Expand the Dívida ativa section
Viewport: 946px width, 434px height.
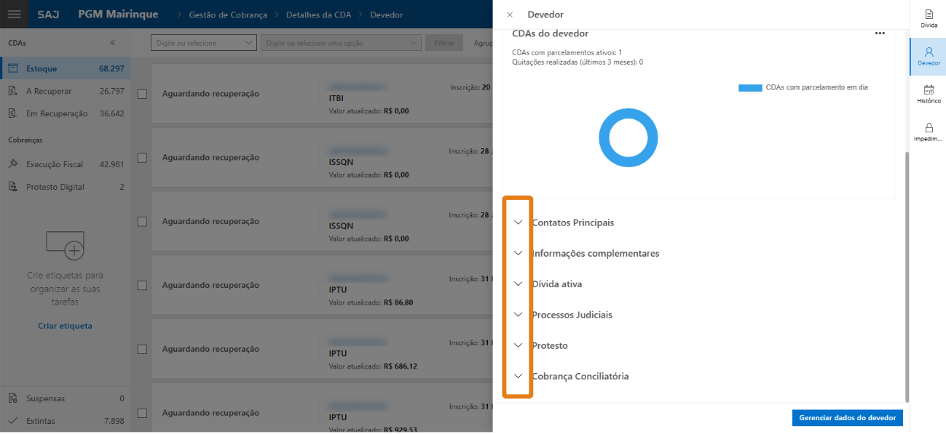[518, 284]
